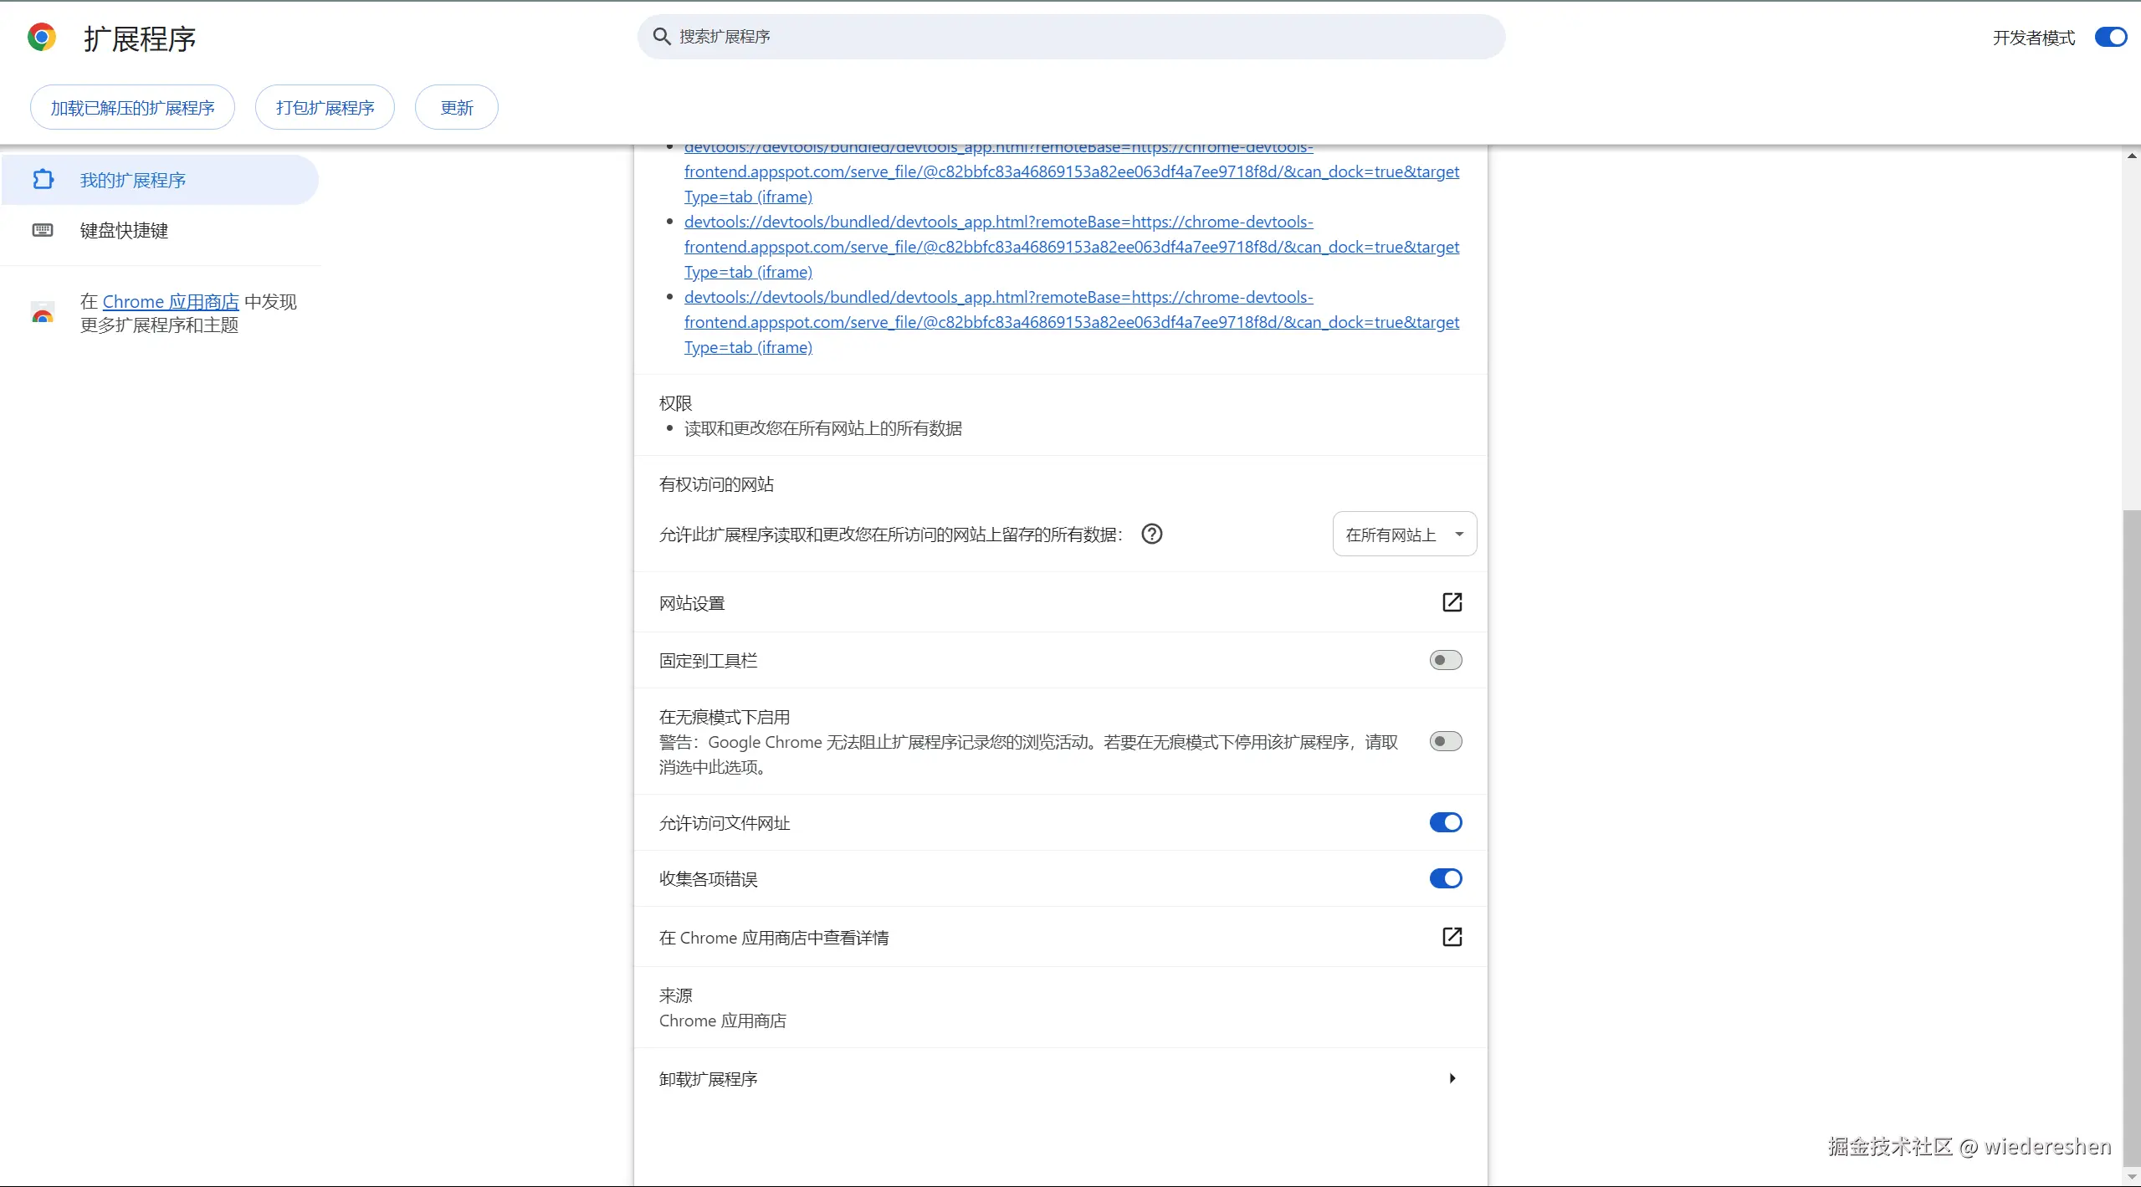Enable the 固定到工具栏 toggle
Screen dimensions: 2141x1187
pyautogui.click(x=1445, y=660)
